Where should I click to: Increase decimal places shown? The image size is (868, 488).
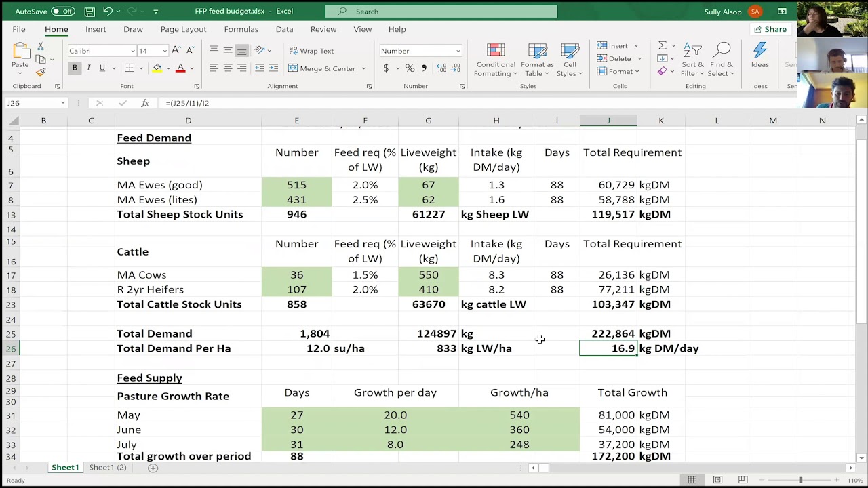click(x=441, y=68)
